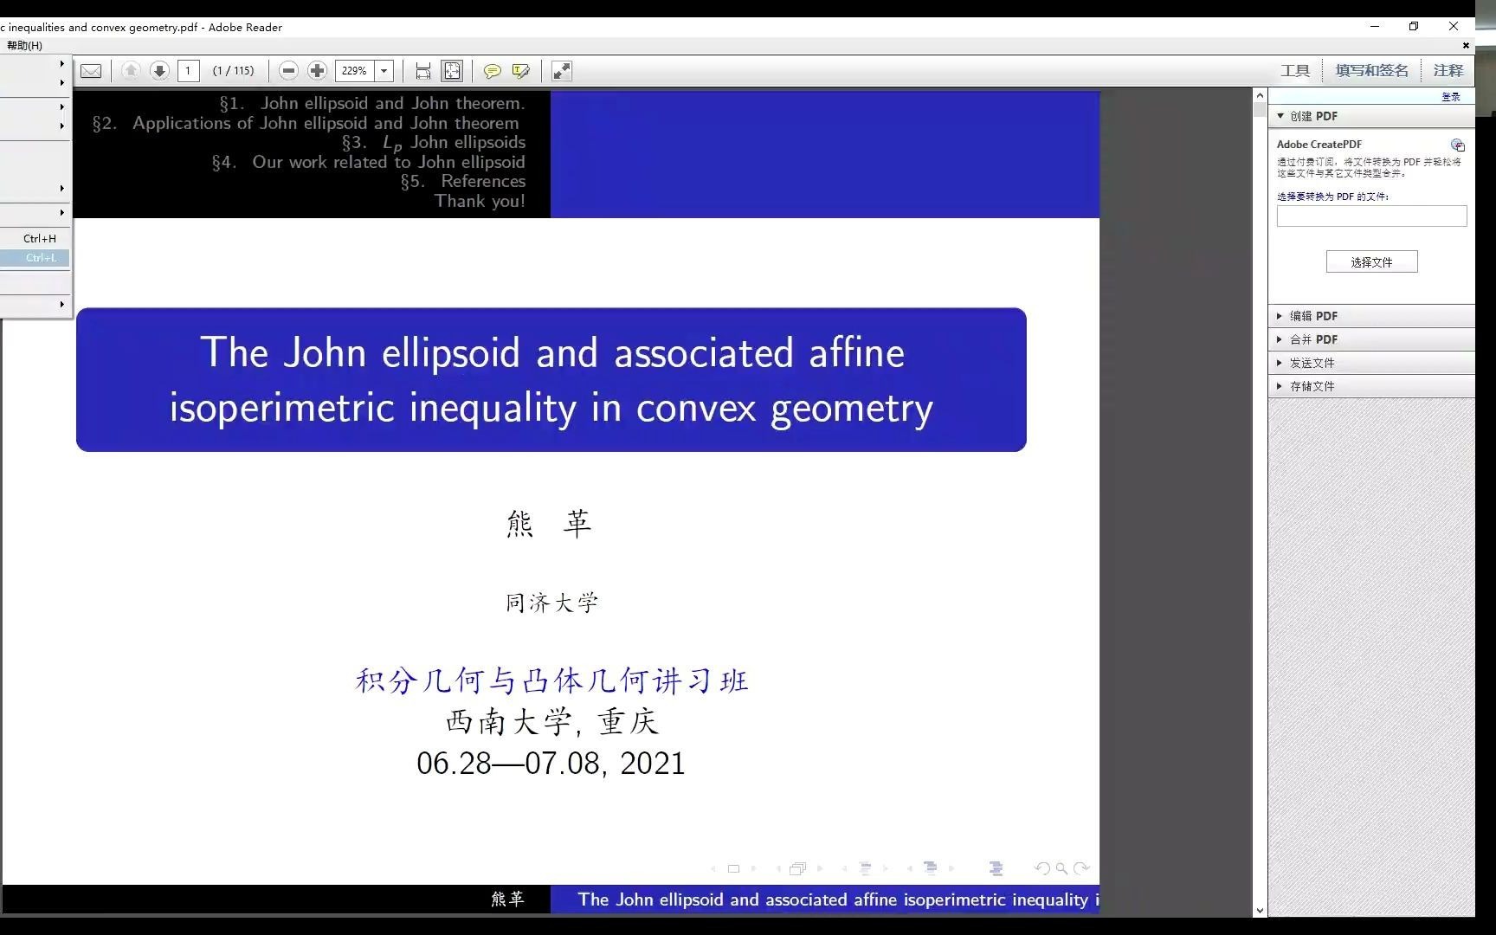Viewport: 1496px width, 935px height.
Task: Select the fit width scrolling icon
Action: coord(423,71)
